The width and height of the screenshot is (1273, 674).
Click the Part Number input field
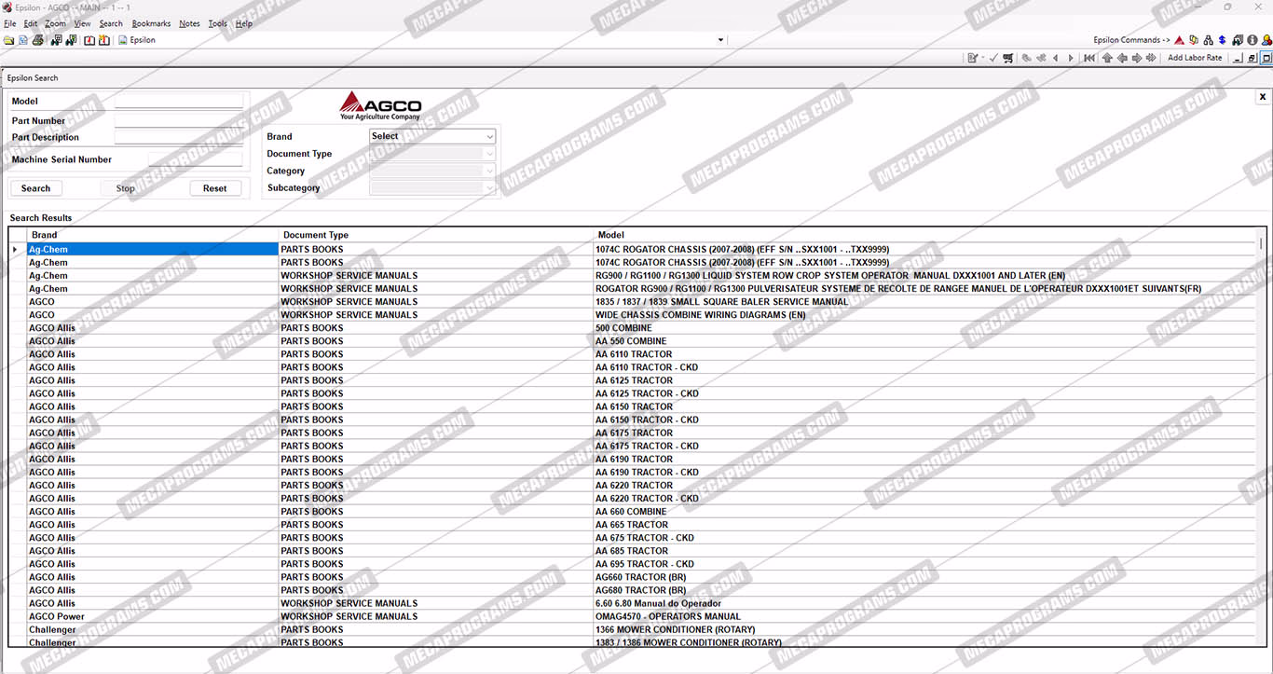[x=178, y=120]
